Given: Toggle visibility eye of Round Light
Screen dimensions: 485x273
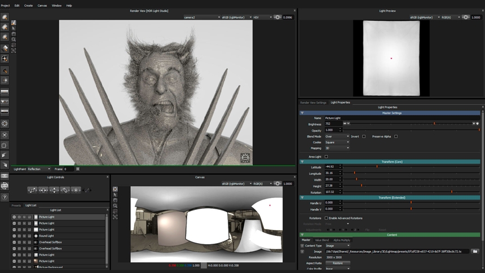Looking at the screenshot, I should tap(14, 236).
